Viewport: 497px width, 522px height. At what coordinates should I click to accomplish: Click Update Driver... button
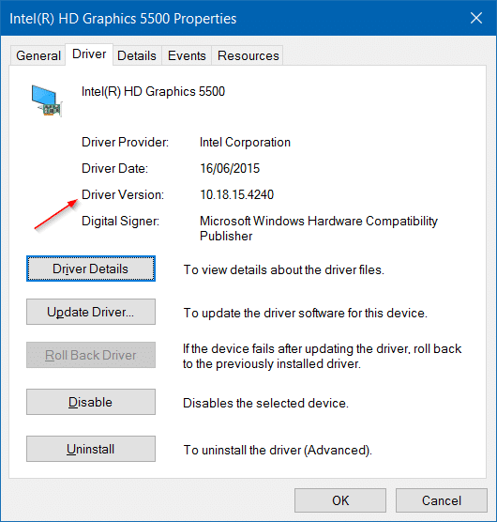pos(91,312)
